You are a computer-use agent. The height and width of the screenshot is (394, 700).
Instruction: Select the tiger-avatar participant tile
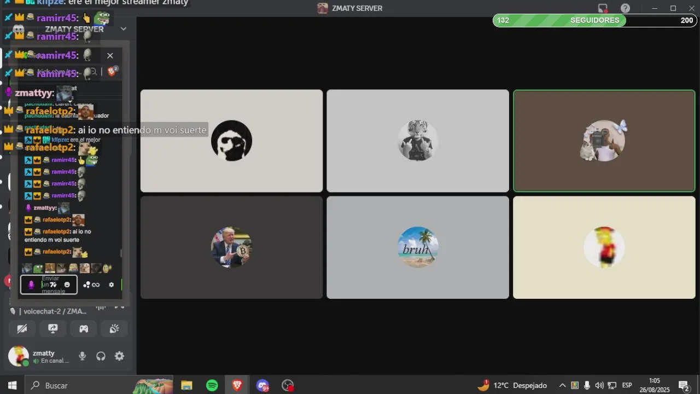(418, 141)
